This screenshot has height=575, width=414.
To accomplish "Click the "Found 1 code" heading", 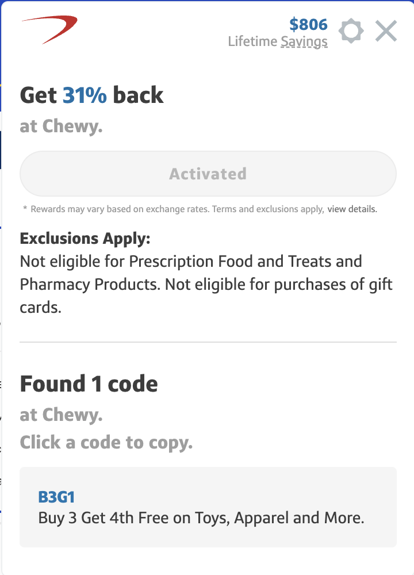I will click(89, 384).
